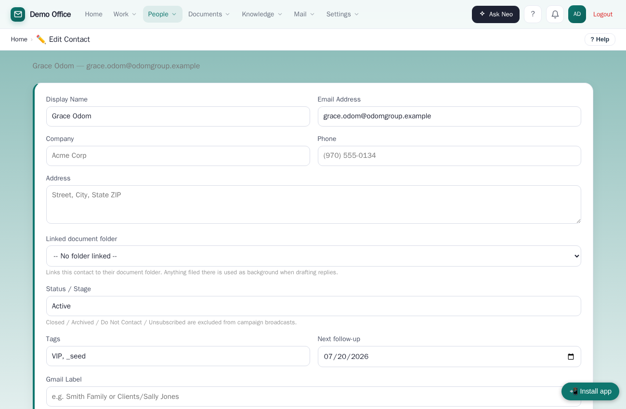Go to Home via the breadcrumb
The width and height of the screenshot is (626, 409).
click(19, 39)
